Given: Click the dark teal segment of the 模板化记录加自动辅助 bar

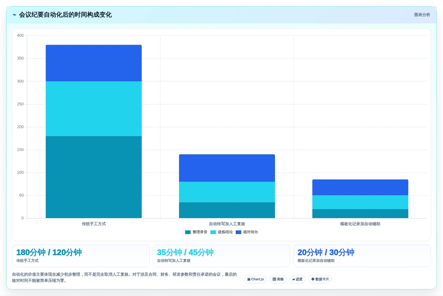Looking at the screenshot, I should click(x=360, y=213).
